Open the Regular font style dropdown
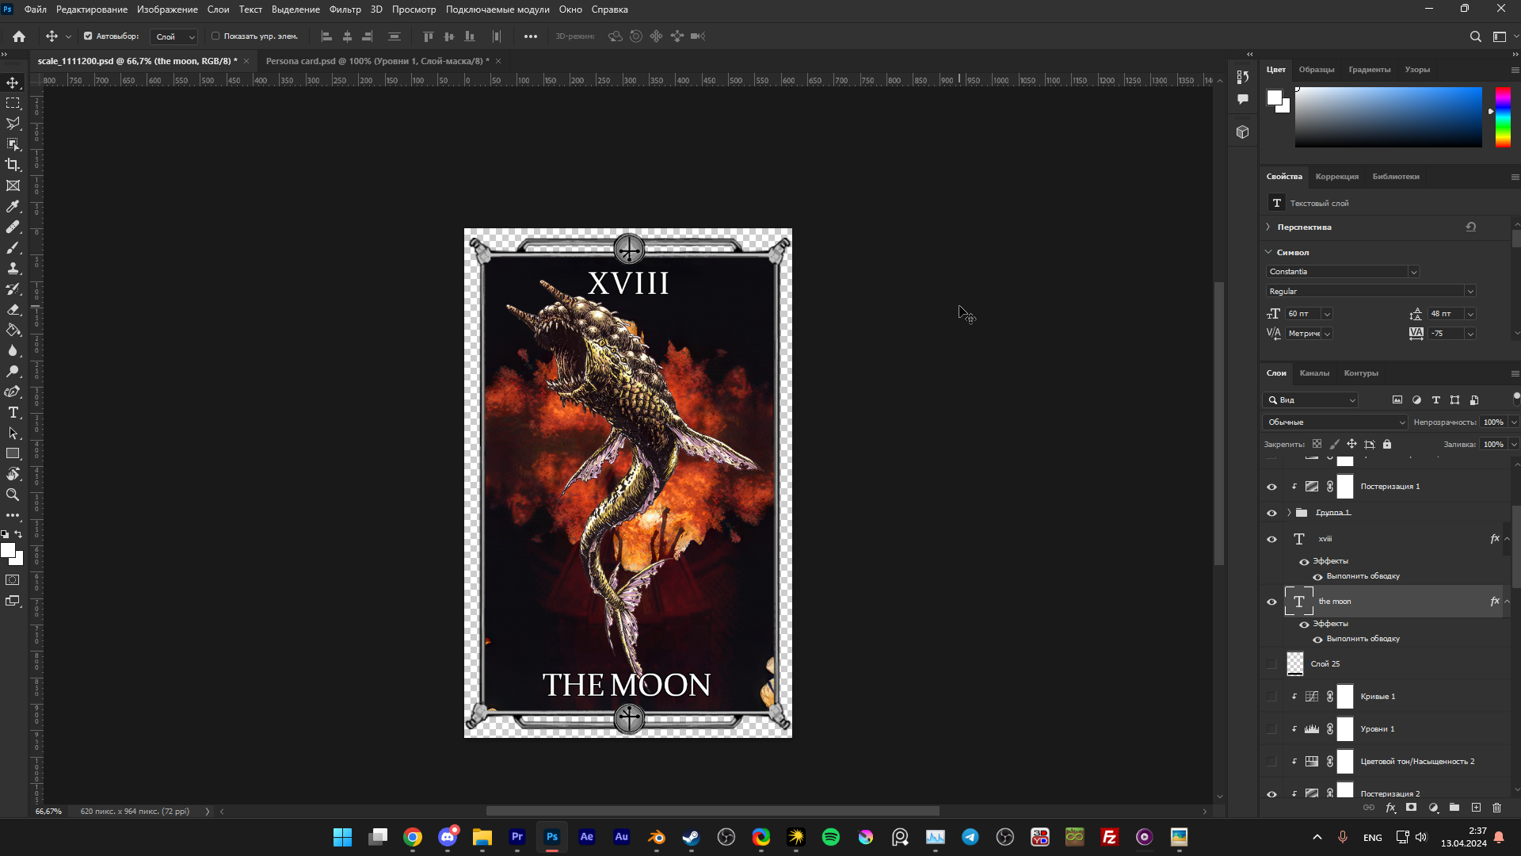Screen dimensions: 1521x856 tap(1470, 292)
